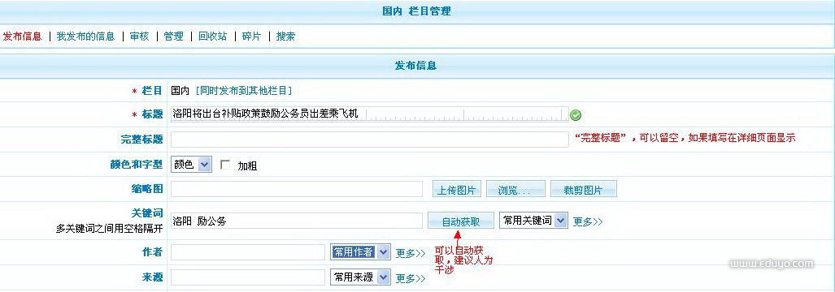Open the 颜色 color dropdown

pos(191,165)
